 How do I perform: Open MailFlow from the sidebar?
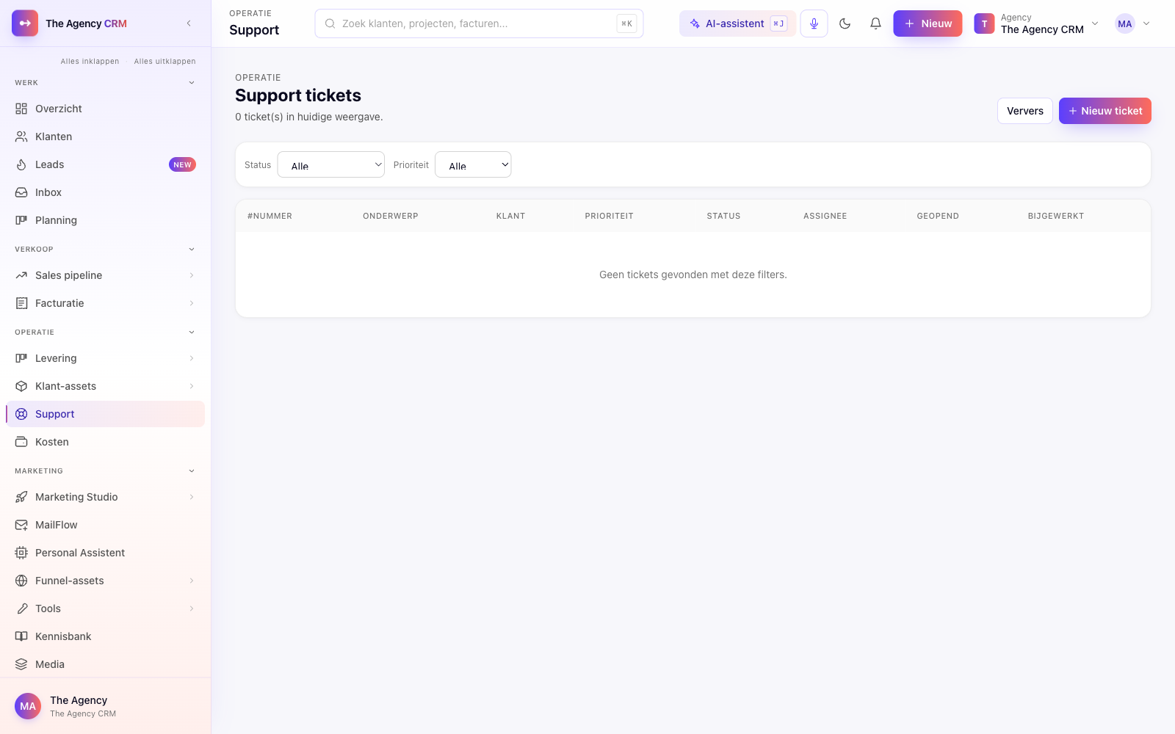pyautogui.click(x=105, y=525)
